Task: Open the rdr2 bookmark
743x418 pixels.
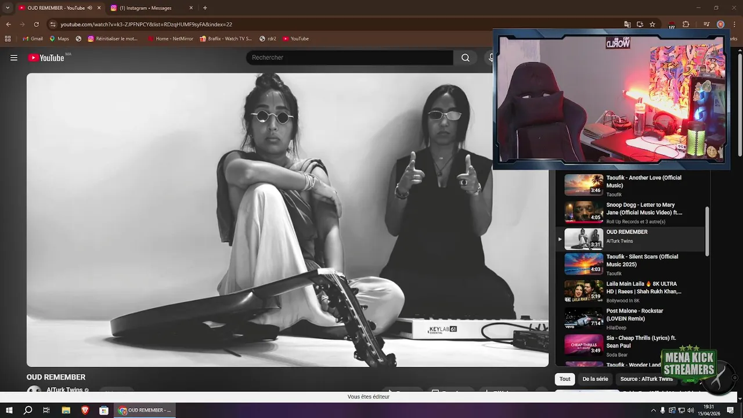Action: point(268,38)
